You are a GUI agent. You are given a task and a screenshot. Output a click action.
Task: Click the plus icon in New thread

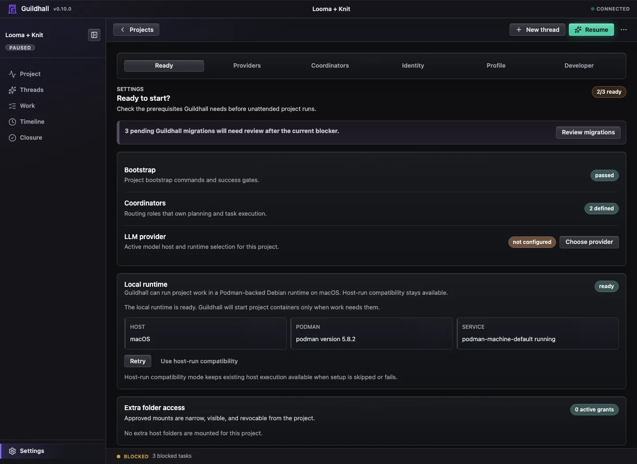[x=519, y=30]
